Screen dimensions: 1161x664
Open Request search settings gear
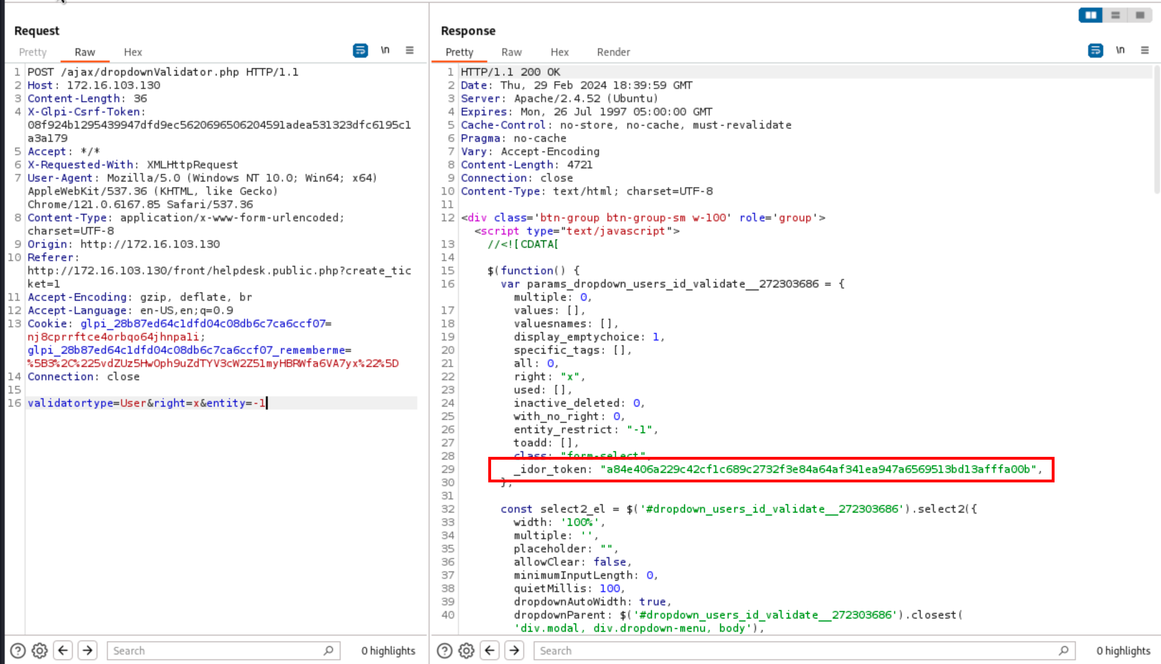[40, 651]
